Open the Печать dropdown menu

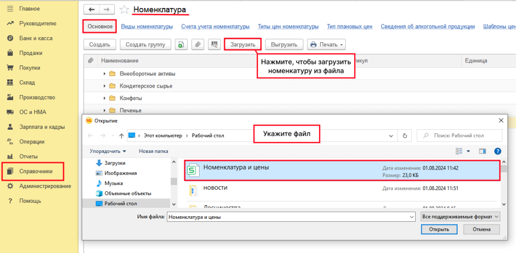pyautogui.click(x=326, y=44)
